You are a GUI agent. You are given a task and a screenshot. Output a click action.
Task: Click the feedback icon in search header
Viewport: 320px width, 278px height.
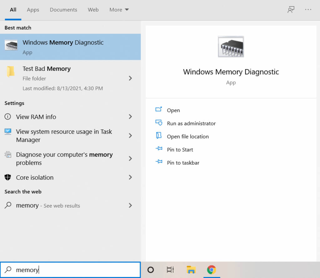point(291,10)
